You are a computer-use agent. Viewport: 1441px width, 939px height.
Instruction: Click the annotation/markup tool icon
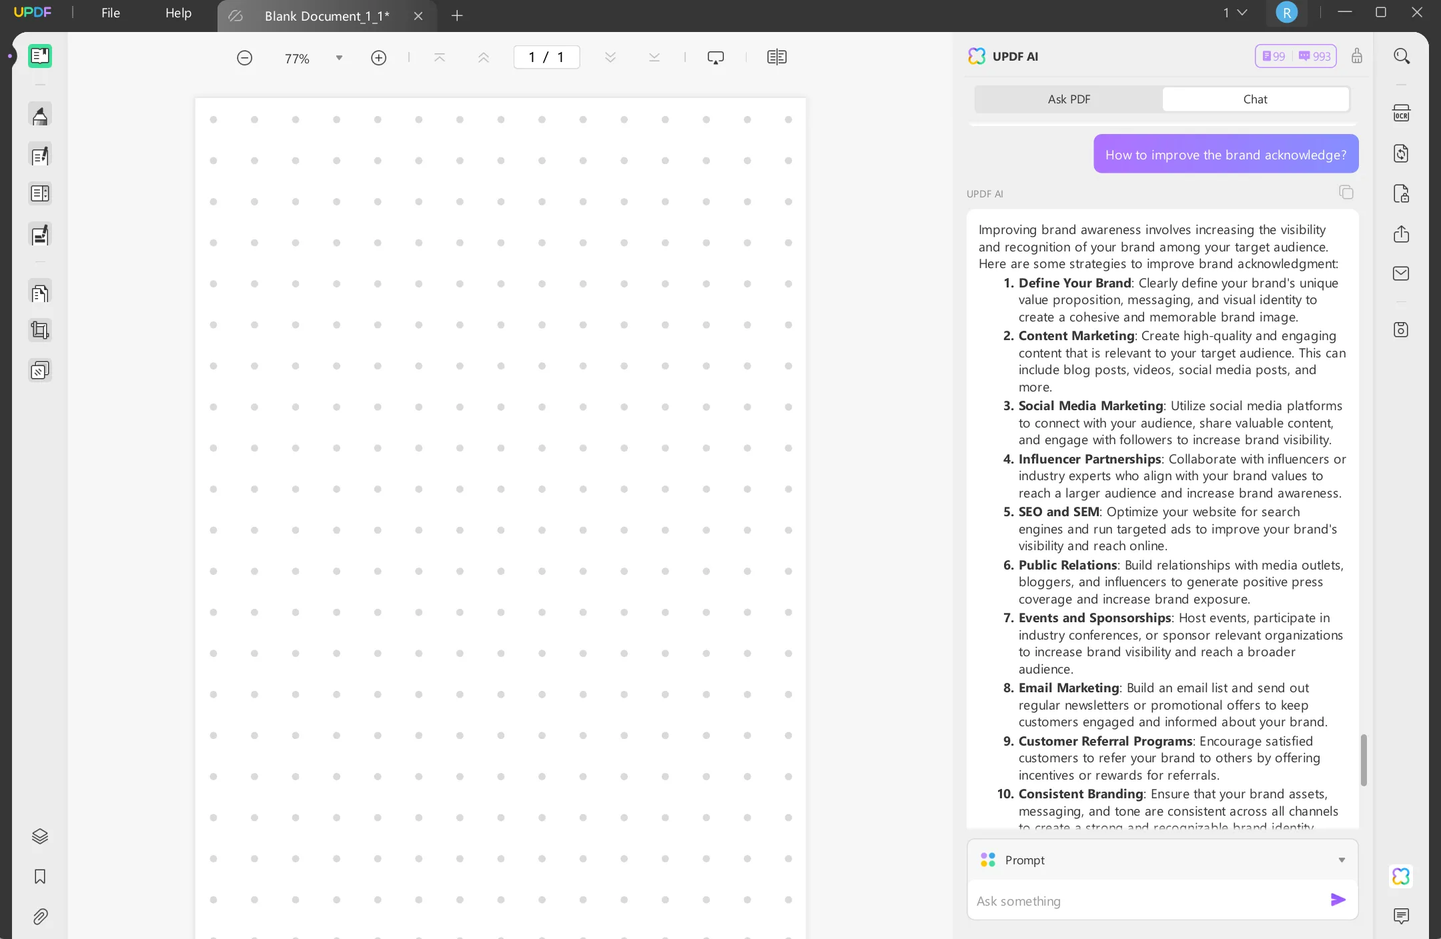click(40, 115)
